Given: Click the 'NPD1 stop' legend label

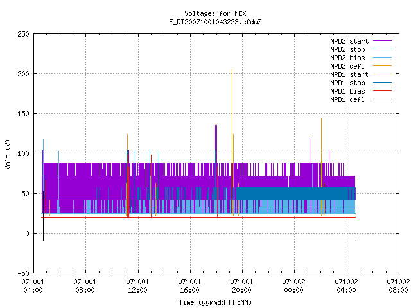Looking at the screenshot, I should click(x=347, y=83).
